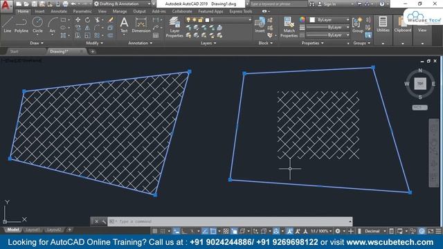This screenshot has width=443, height=249.
Task: Expand the Block panel
Action: click(x=266, y=43)
